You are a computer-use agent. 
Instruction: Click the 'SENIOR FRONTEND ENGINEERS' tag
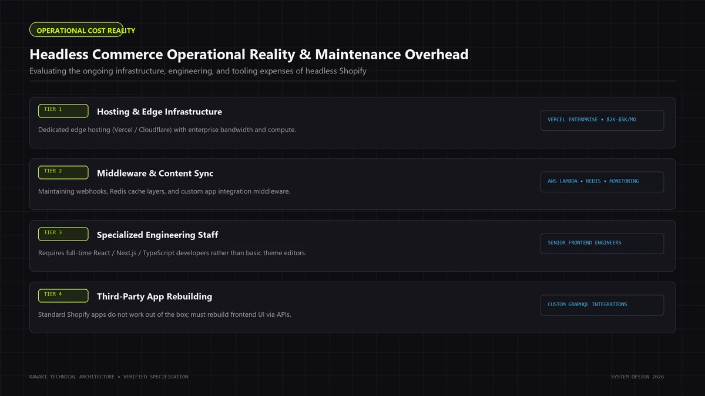tap(602, 243)
